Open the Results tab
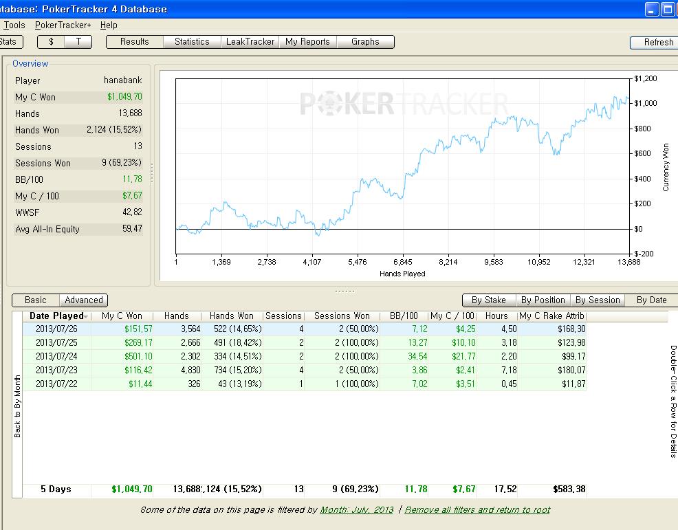This screenshot has height=530, width=678. tap(135, 42)
